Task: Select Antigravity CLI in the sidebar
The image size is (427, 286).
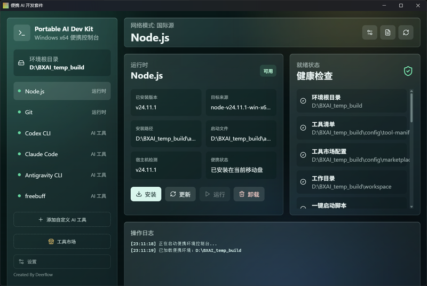Action: pos(62,175)
